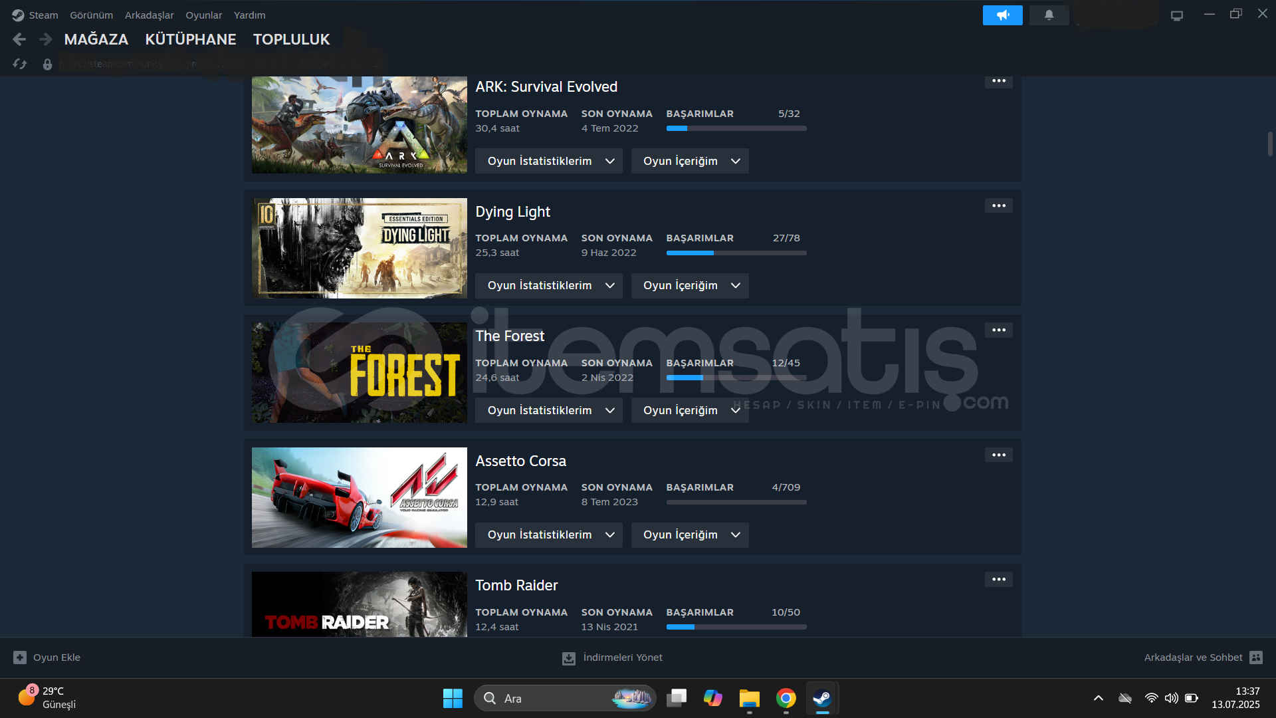This screenshot has height=718, width=1276.
Task: Click Steam icon on taskbar
Action: click(822, 698)
